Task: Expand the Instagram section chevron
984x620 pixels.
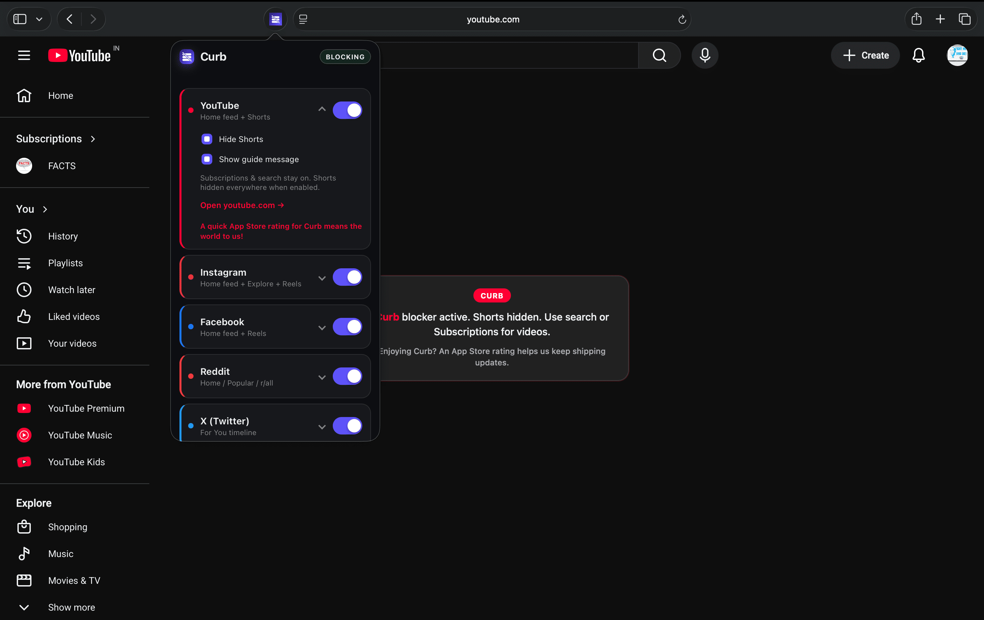Action: 322,278
